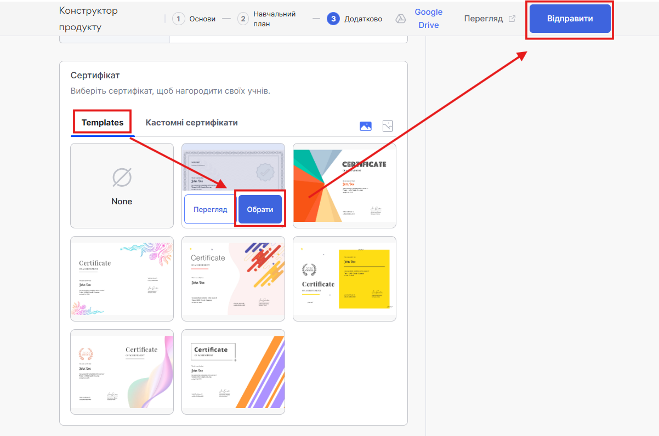The height and width of the screenshot is (436, 659).
Task: Click the external link icon beside Перегляд
Action: click(x=512, y=19)
